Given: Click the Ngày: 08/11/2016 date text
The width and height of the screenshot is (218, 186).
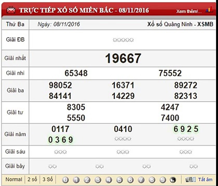Looking at the screenshot, I should point(59,24).
